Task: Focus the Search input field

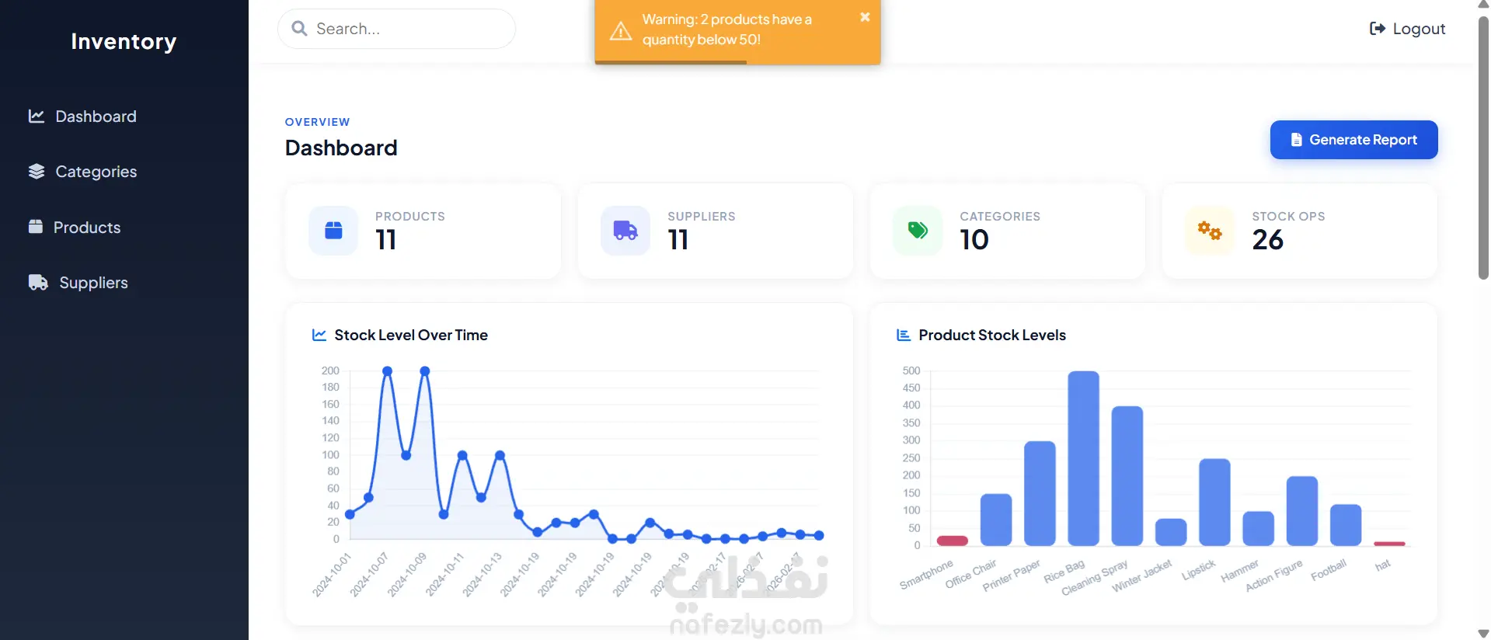Action: pos(396,29)
